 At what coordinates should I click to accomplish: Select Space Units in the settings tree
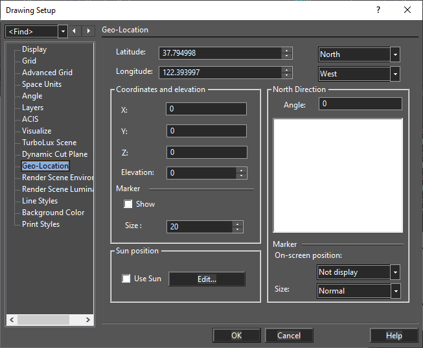(x=42, y=84)
